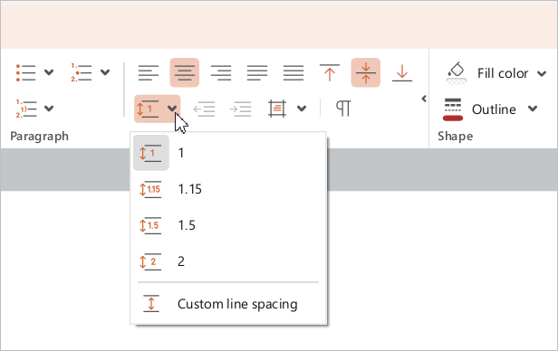Expand the outline list dropdown arrow
The height and width of the screenshot is (351, 558).
point(49,109)
